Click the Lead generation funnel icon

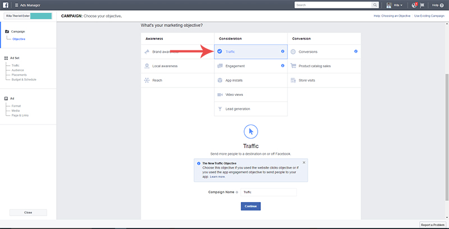coord(220,109)
